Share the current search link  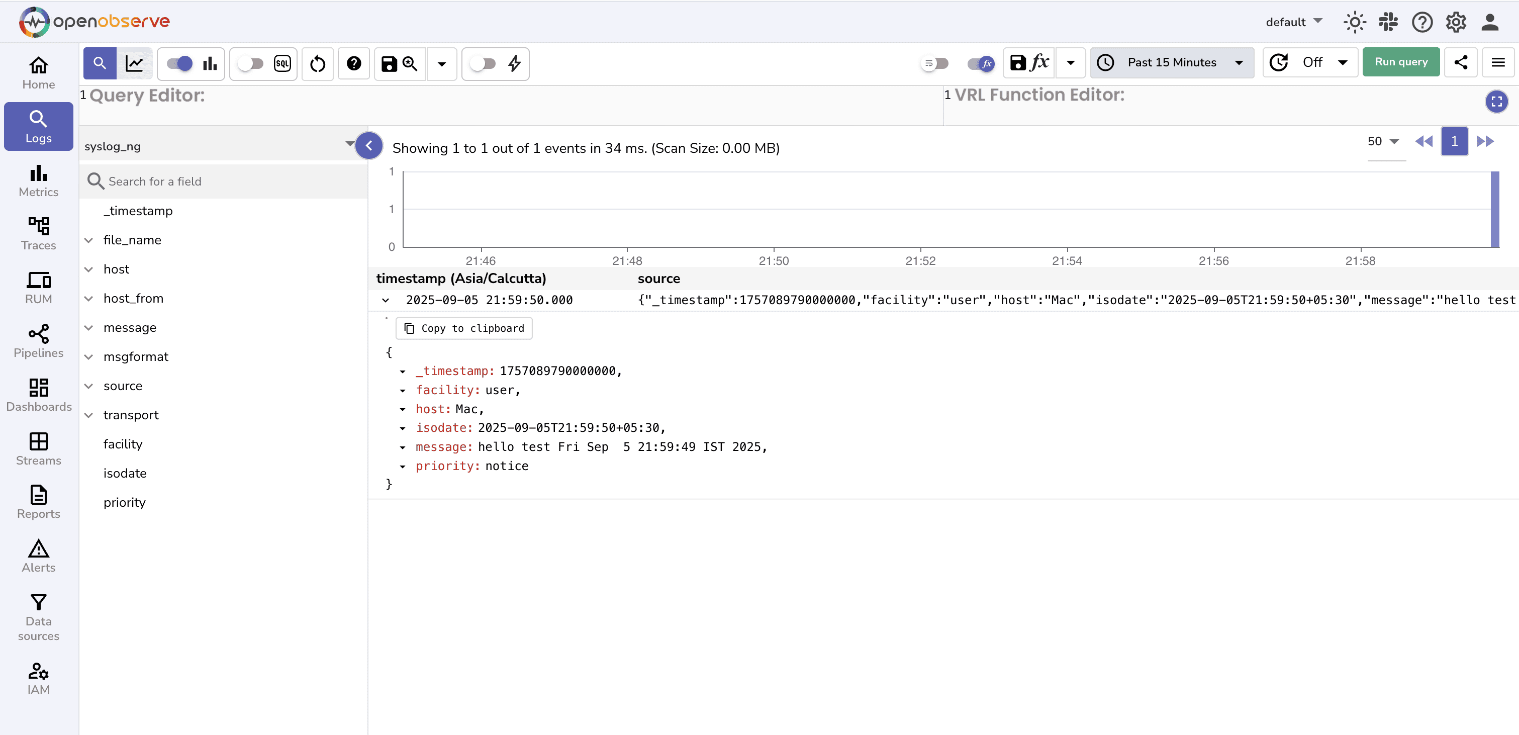point(1461,62)
